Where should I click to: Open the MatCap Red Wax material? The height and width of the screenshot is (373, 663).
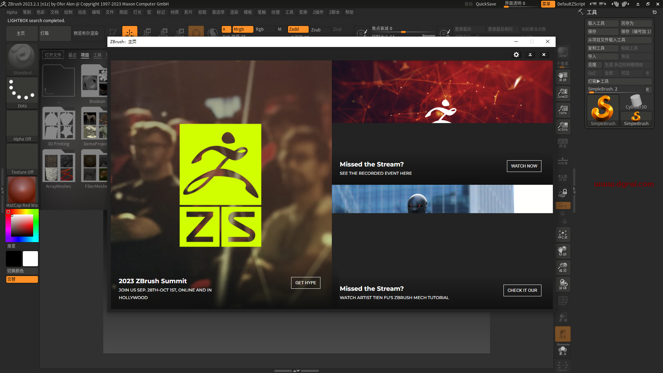[22, 192]
